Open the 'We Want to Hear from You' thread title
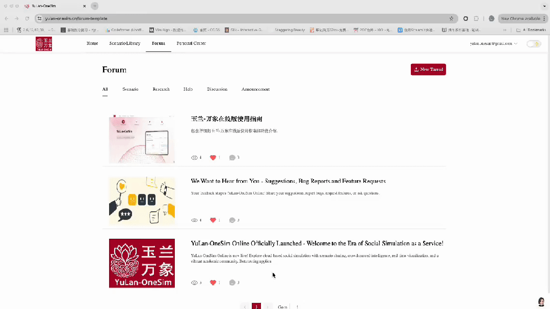550x309 pixels. 288,181
